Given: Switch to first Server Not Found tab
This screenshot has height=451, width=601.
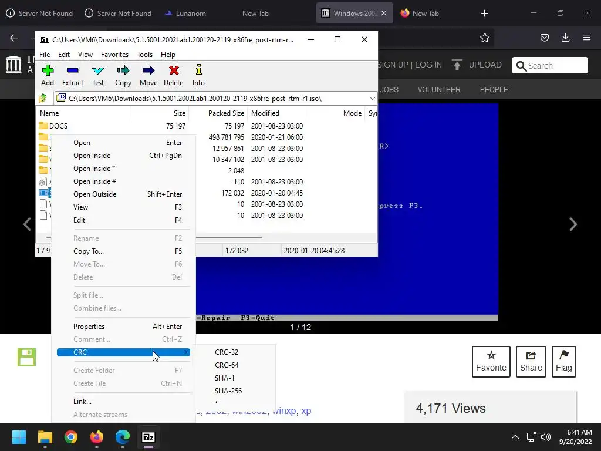Looking at the screenshot, I should pos(40,13).
